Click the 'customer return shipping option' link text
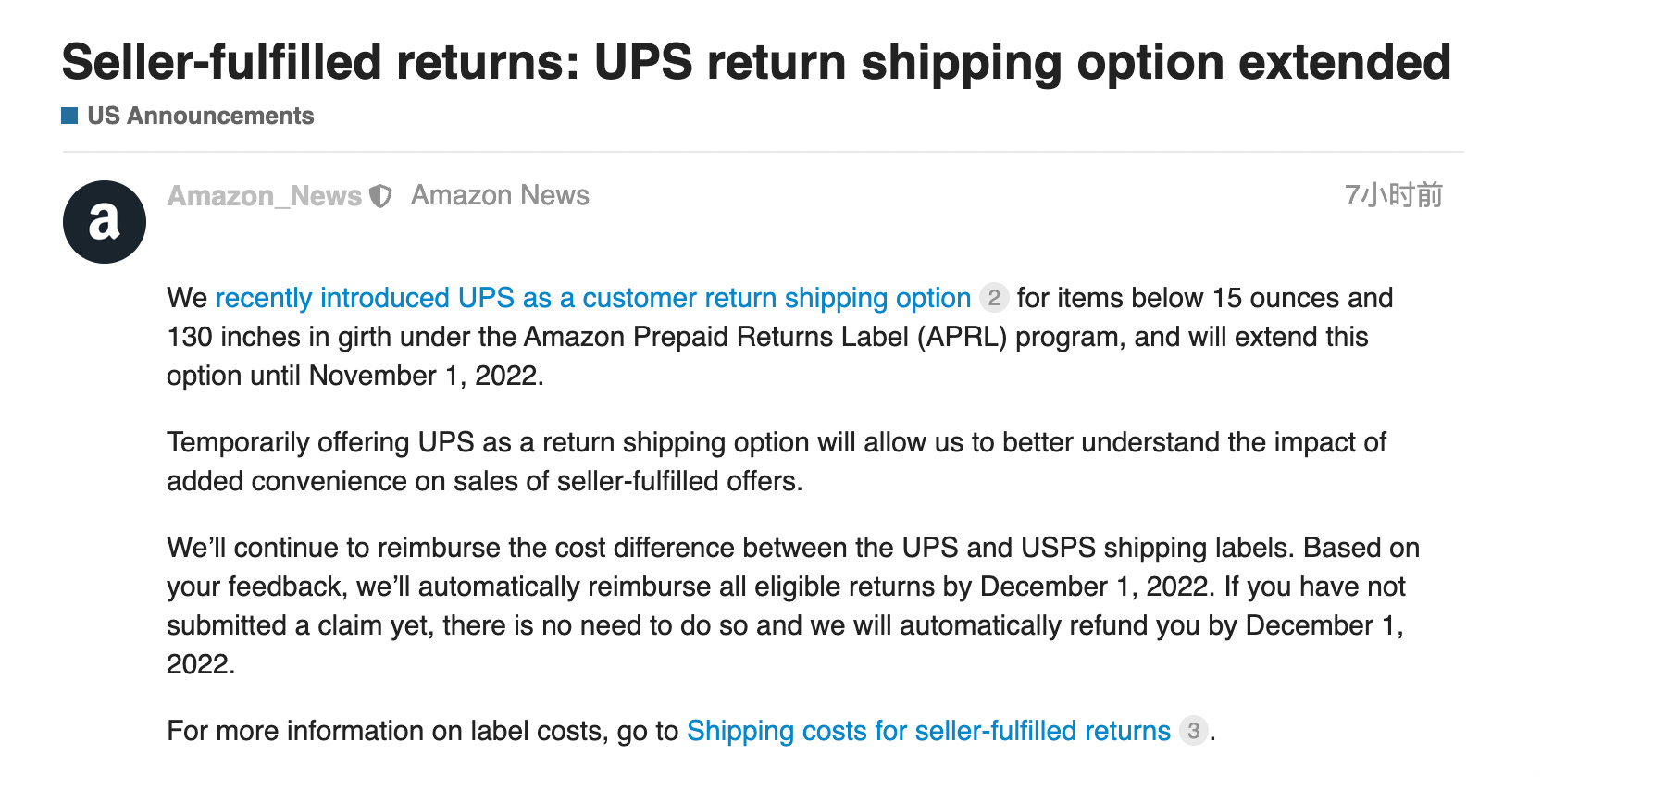The height and width of the screenshot is (803, 1653). (777, 298)
